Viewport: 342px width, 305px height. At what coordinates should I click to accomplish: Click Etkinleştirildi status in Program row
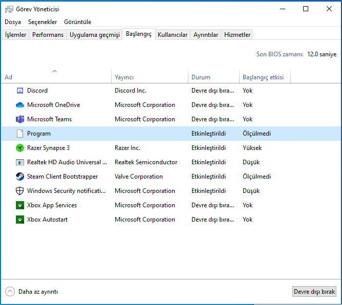[x=208, y=134]
